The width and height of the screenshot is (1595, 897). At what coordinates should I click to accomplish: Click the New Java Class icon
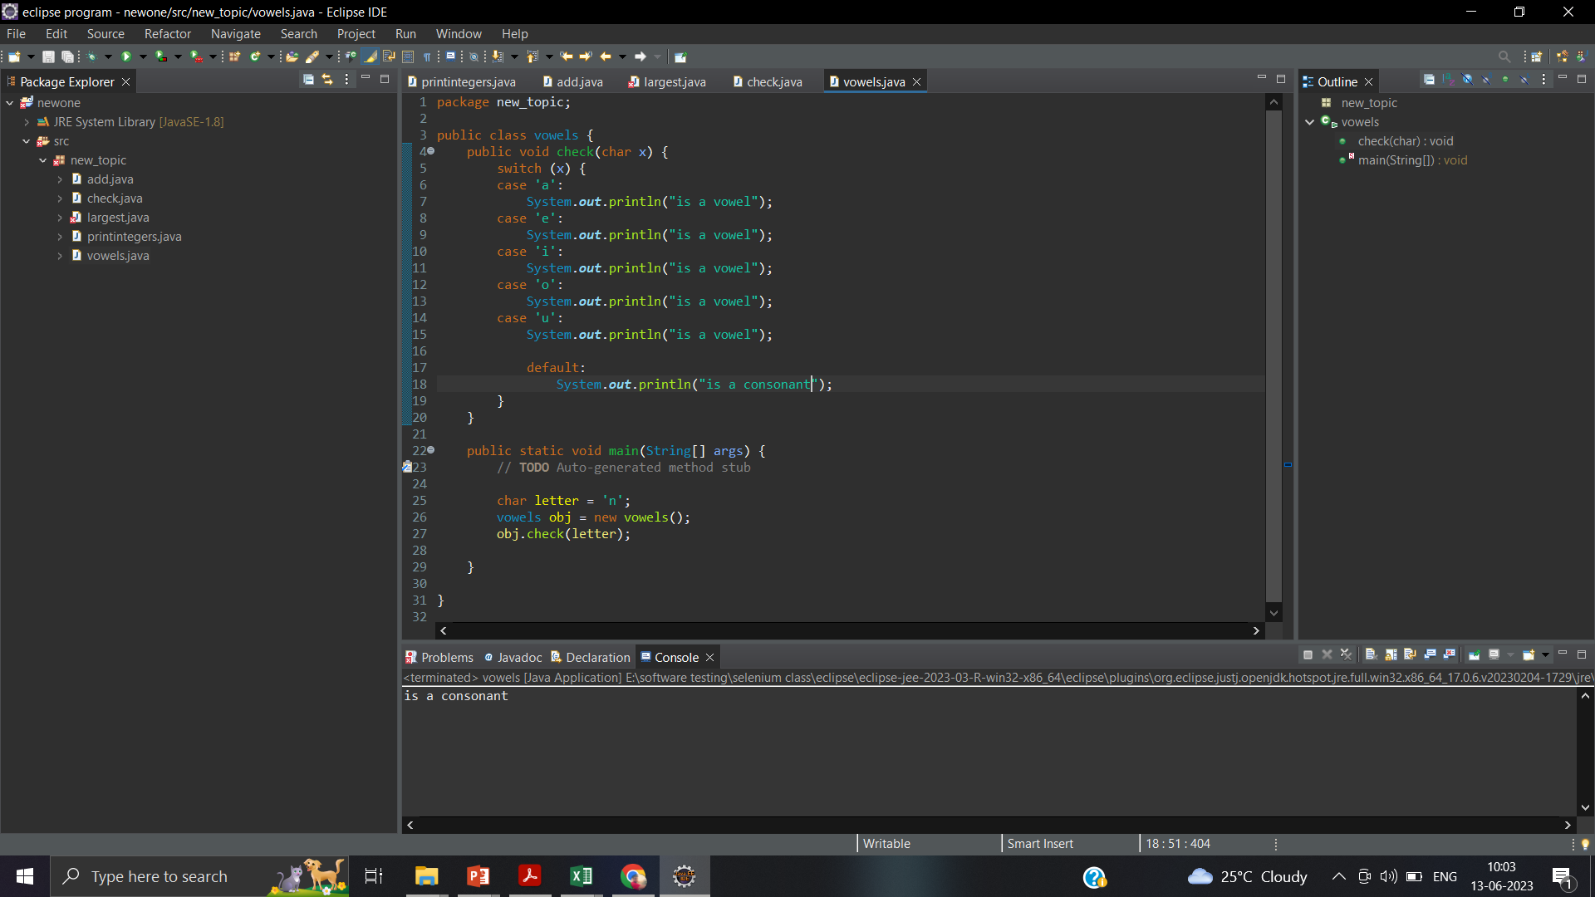(255, 56)
